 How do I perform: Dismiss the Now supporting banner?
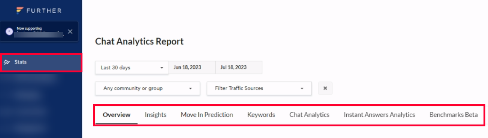pos(70,31)
